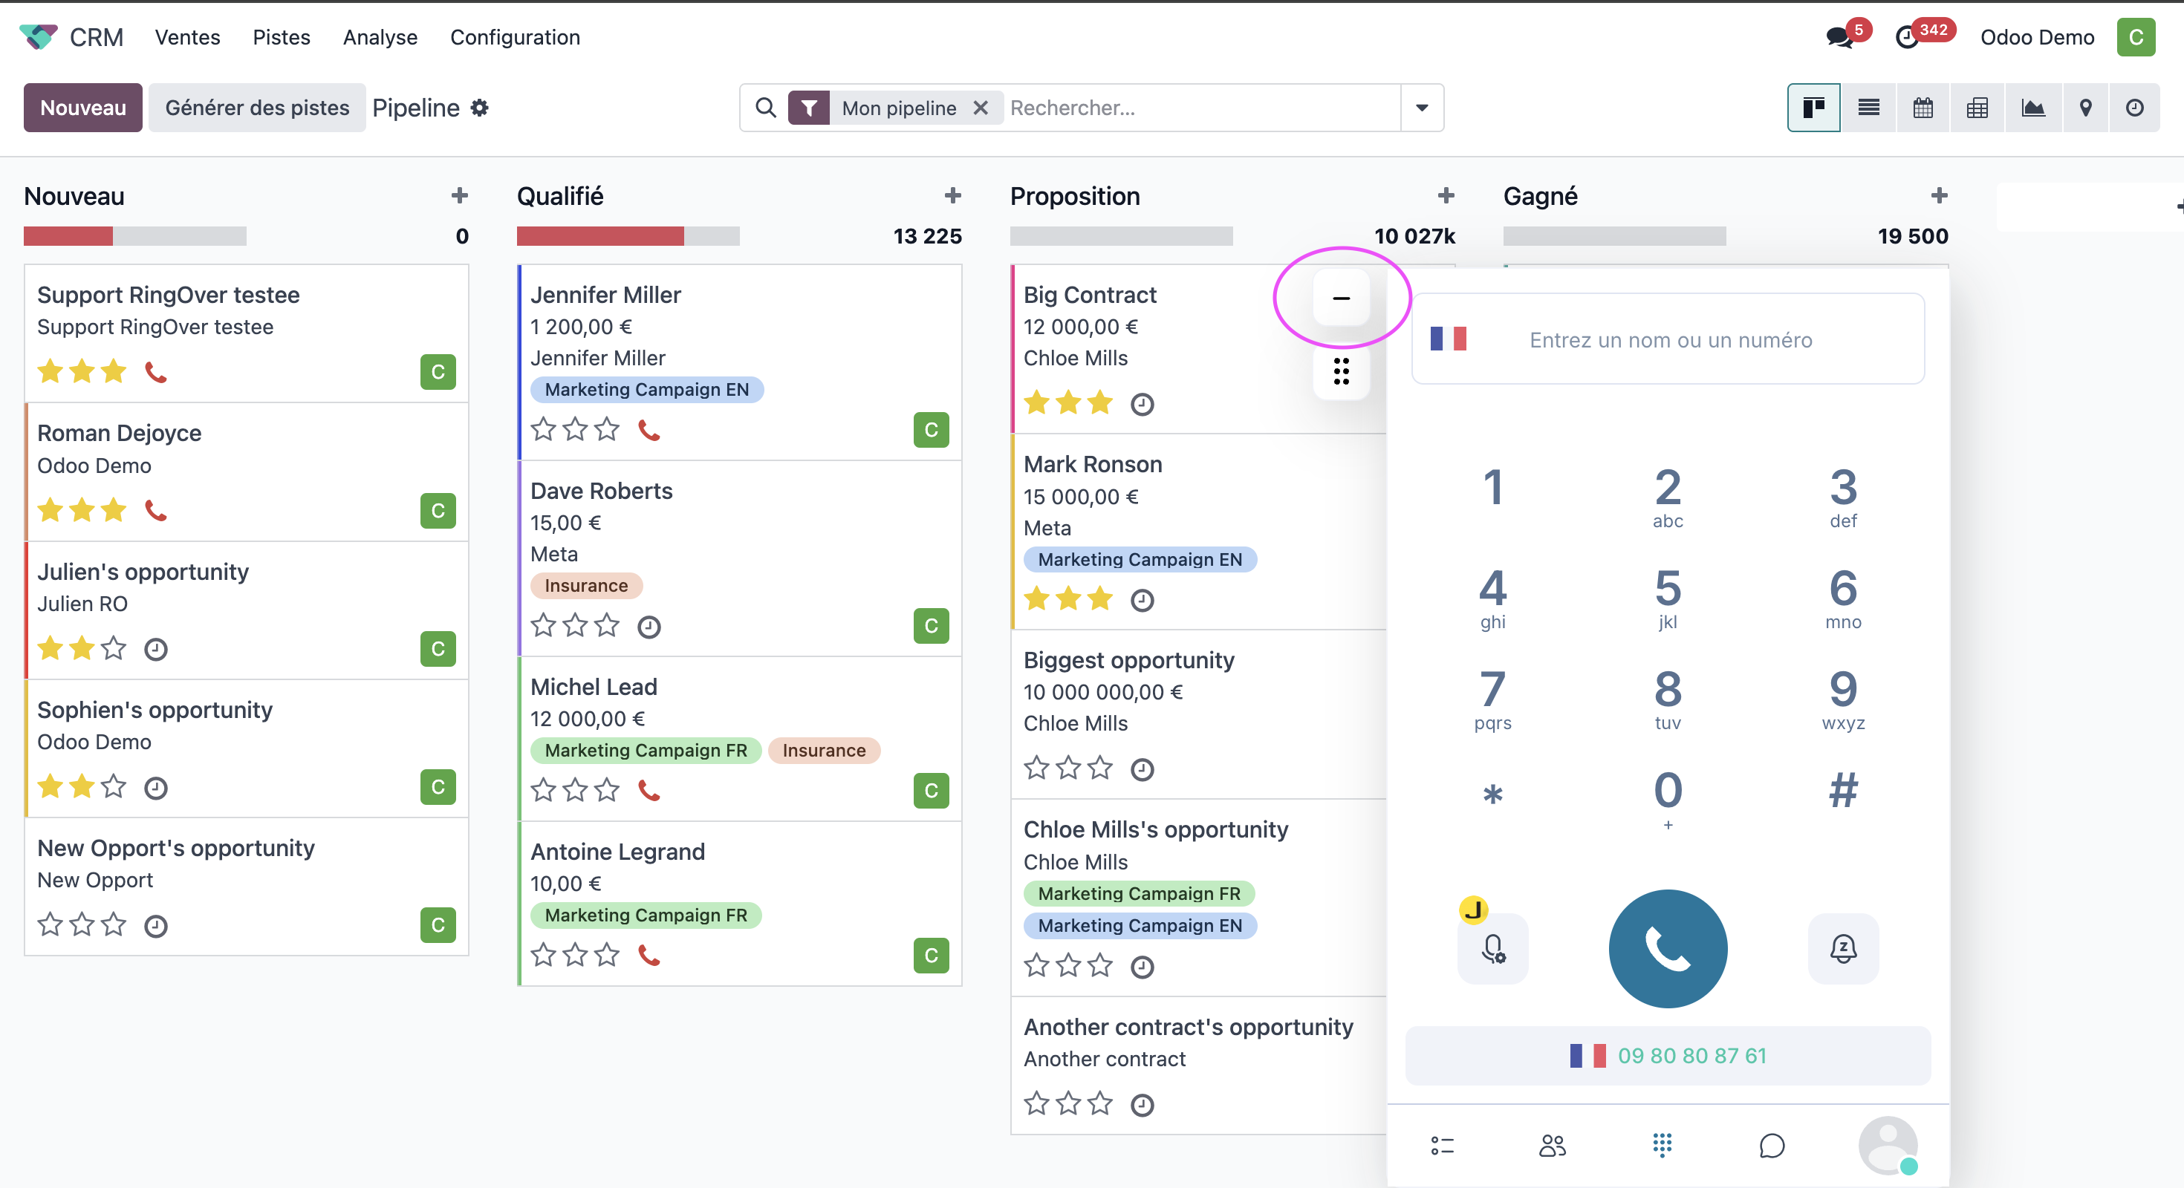Remove the Mon pipeline filter

point(981,108)
